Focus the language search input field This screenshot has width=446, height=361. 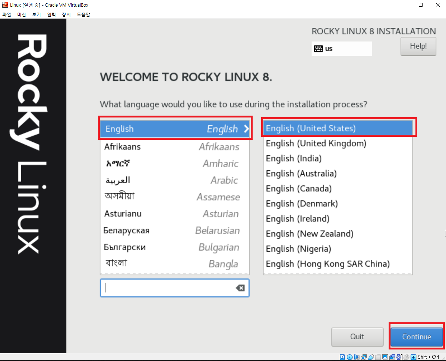pyautogui.click(x=175, y=288)
